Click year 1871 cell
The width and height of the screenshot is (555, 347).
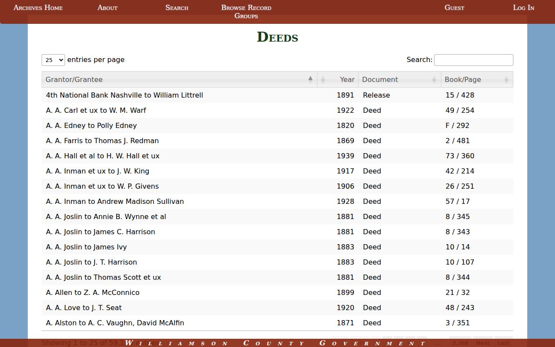click(x=346, y=323)
